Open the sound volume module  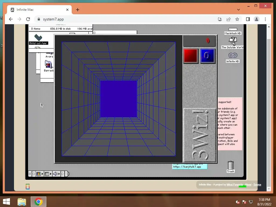click(x=55, y=174)
